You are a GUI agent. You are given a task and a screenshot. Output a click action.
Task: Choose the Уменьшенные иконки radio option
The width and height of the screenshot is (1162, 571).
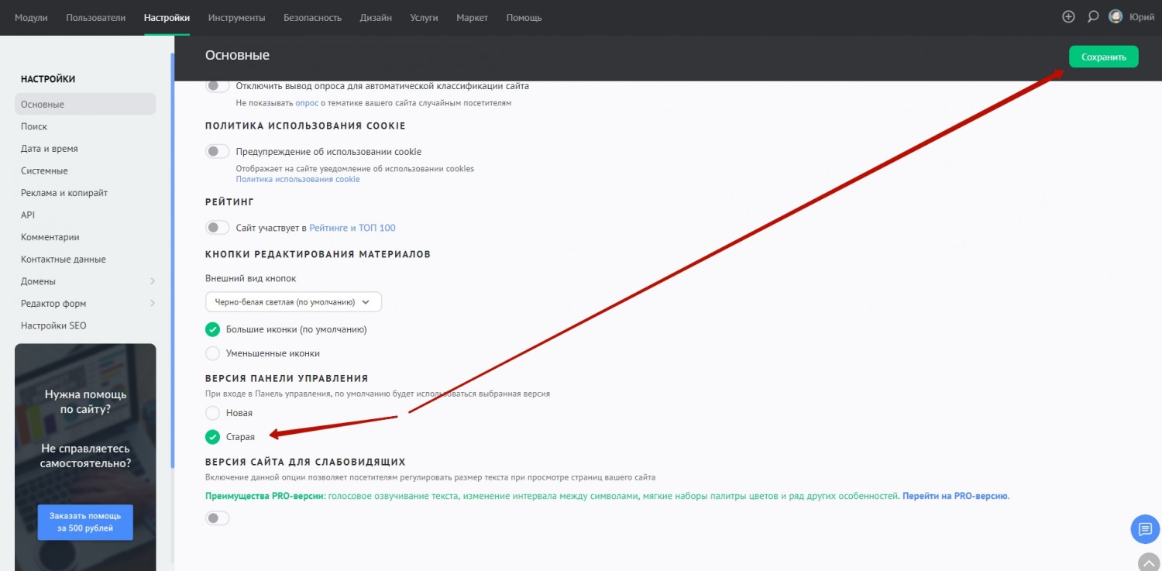pyautogui.click(x=212, y=353)
